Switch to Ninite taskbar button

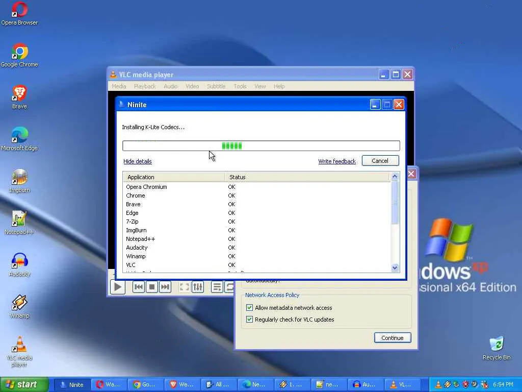[x=72, y=385]
